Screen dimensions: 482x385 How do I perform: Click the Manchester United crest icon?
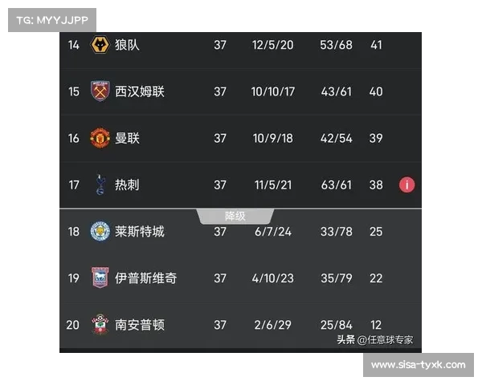coord(100,138)
